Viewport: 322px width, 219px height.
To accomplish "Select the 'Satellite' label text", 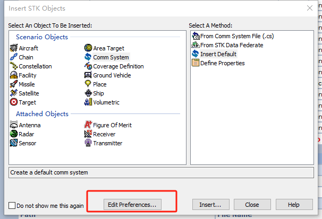I will tap(29, 93).
